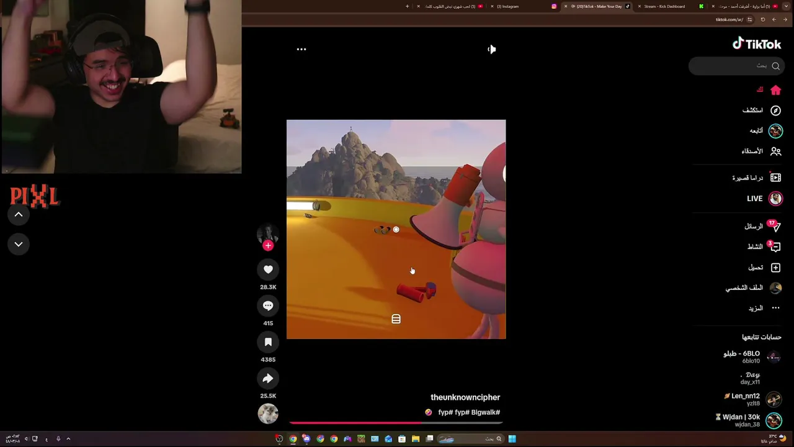Open the LIVE section avatar icon

coord(775,199)
